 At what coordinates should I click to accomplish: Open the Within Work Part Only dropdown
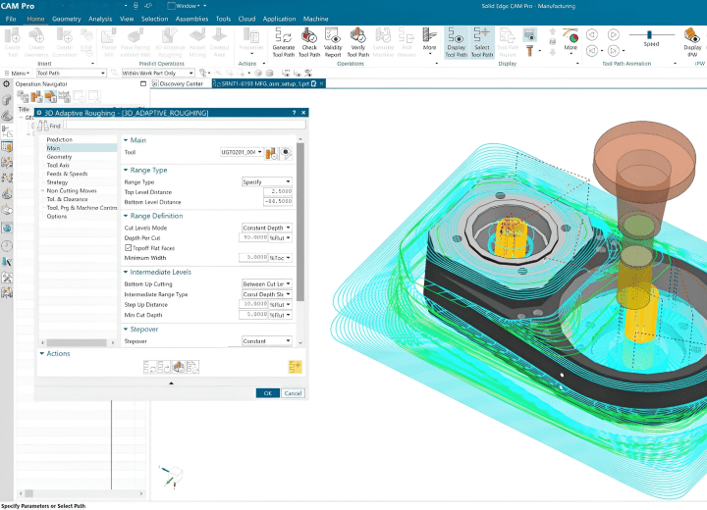(158, 73)
